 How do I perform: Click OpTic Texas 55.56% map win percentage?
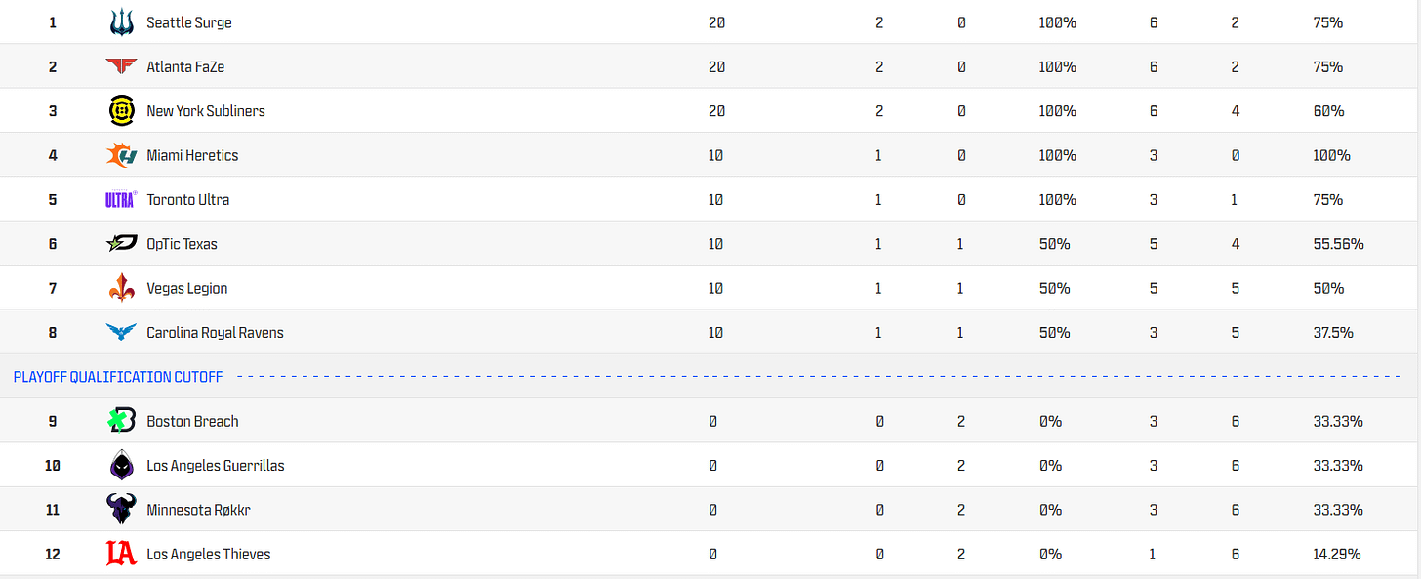click(x=1339, y=244)
